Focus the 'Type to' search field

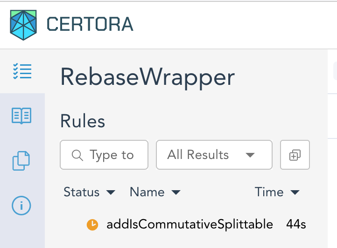[112, 155]
